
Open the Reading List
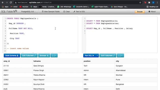[x=152, y=7]
